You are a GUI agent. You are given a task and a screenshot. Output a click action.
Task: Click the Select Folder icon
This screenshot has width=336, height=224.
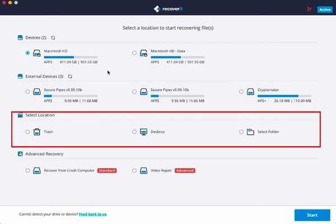[x=250, y=132]
